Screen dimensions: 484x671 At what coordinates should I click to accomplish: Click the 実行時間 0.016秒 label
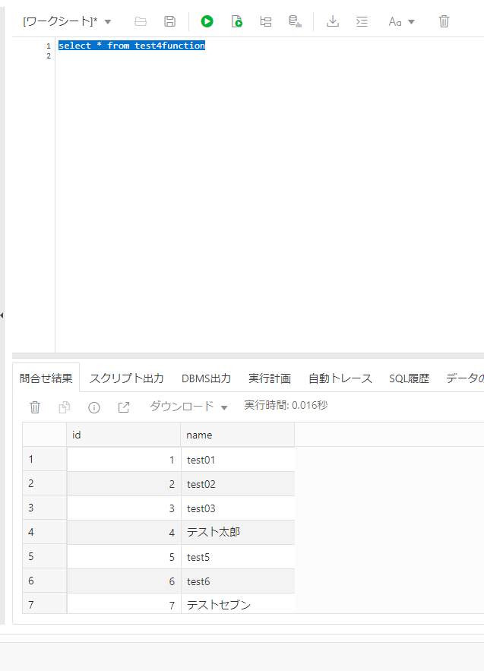286,405
